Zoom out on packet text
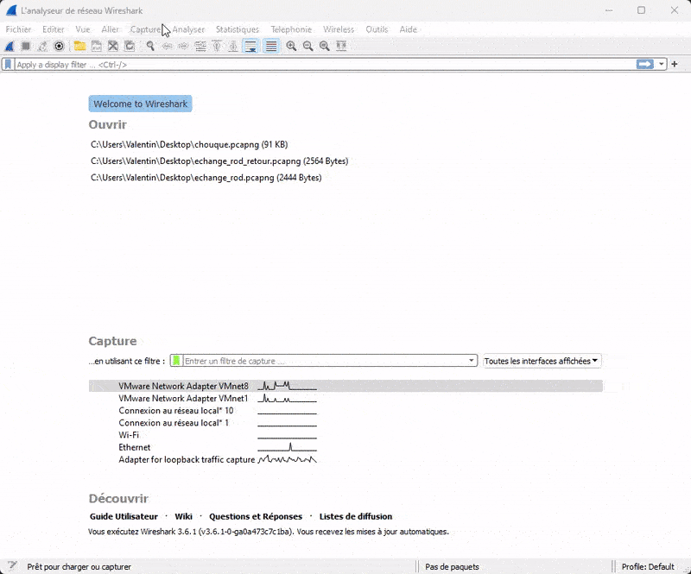691x574 pixels. (x=307, y=46)
